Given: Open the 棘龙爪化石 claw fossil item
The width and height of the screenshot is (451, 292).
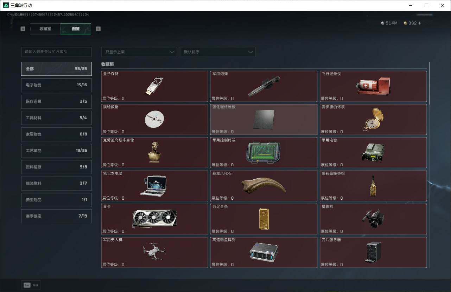Looking at the screenshot, I should click(264, 186).
